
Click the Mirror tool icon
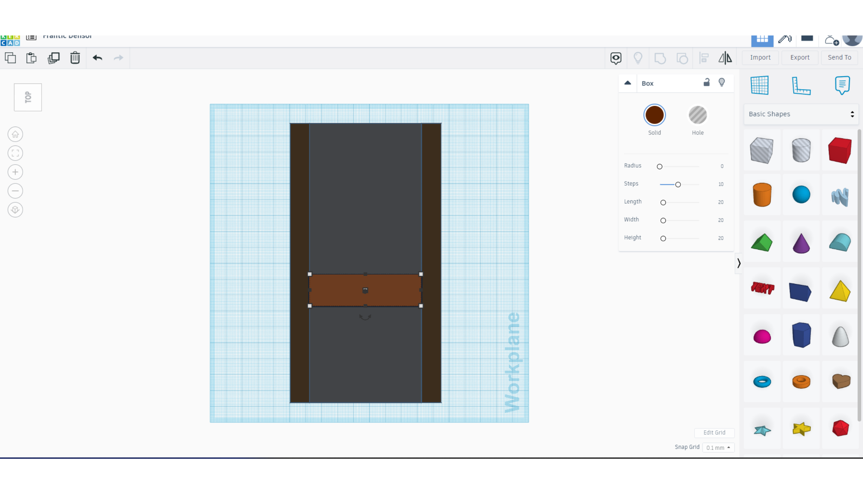[x=725, y=58]
